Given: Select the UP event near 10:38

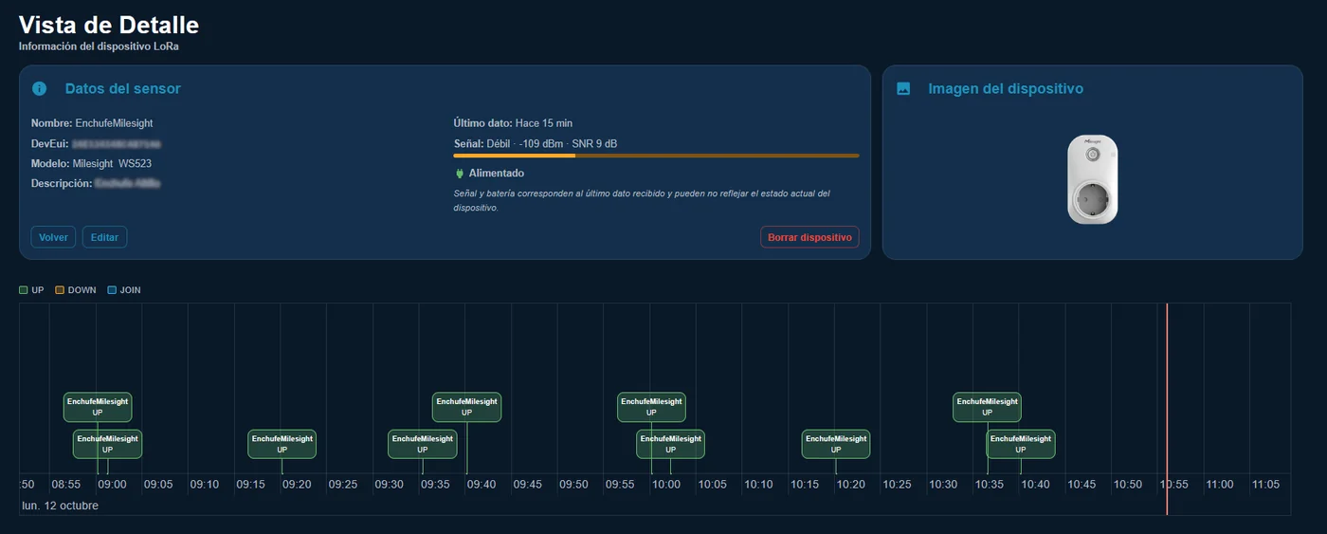Looking at the screenshot, I should click(x=1021, y=444).
